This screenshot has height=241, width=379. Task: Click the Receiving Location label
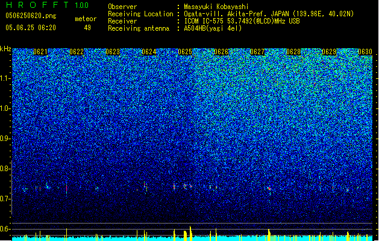point(140,14)
